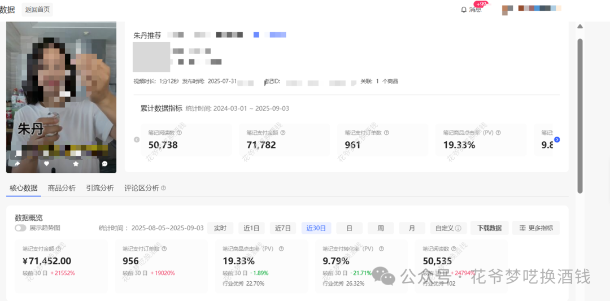Click the scrollbar up arrow

579,27
